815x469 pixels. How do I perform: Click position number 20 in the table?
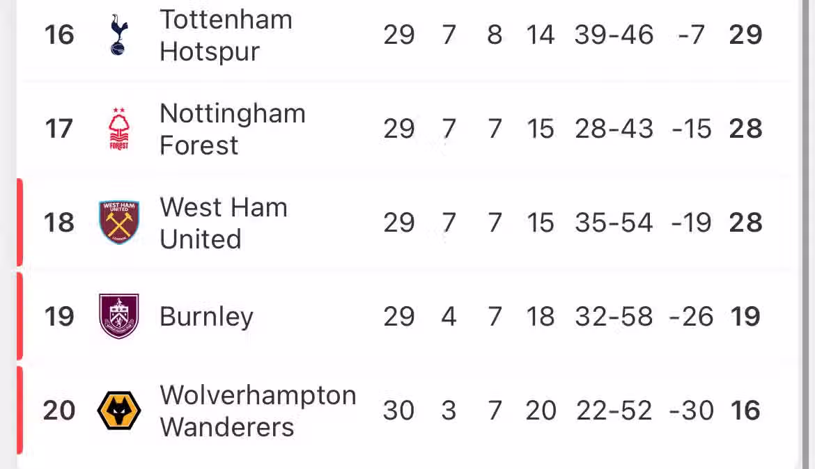pyautogui.click(x=59, y=411)
